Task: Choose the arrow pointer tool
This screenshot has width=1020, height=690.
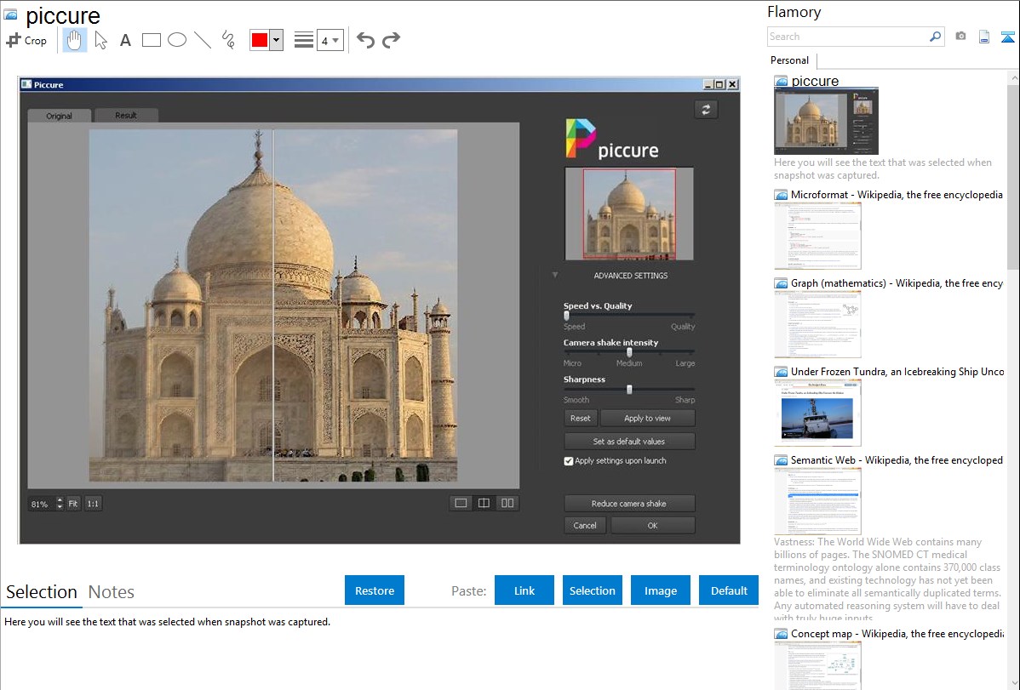Action: click(x=100, y=40)
